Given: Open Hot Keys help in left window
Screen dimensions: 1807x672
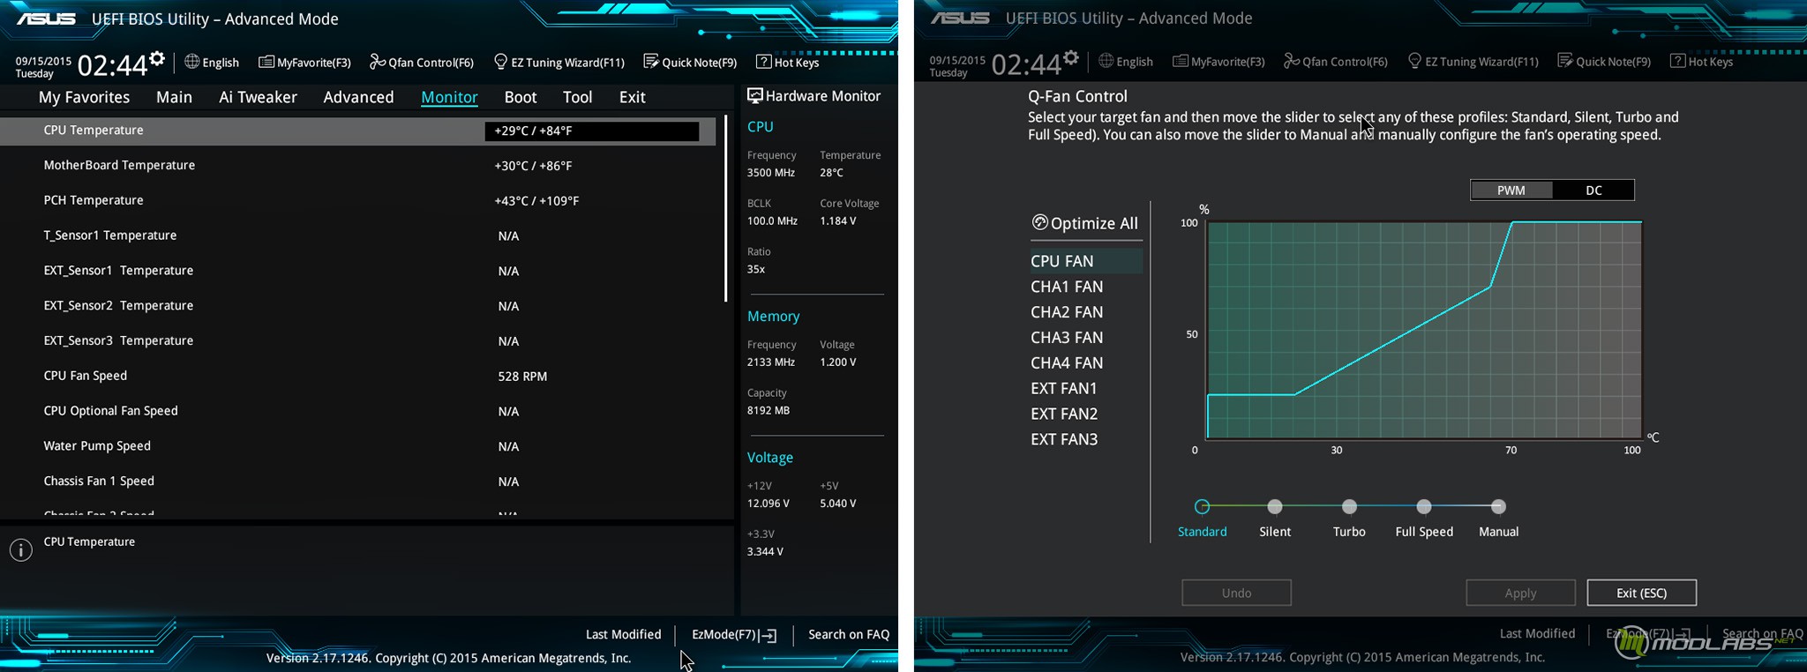Looking at the screenshot, I should 788,63.
